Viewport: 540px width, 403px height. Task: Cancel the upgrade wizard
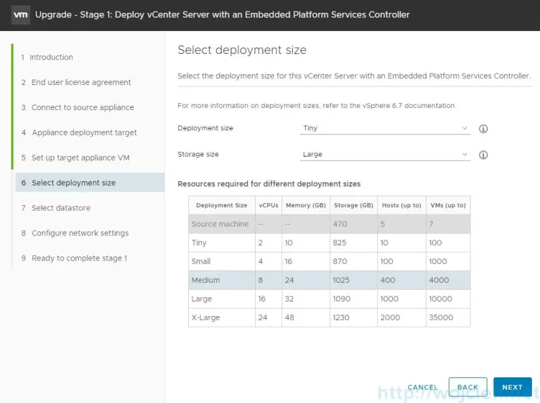click(x=423, y=387)
